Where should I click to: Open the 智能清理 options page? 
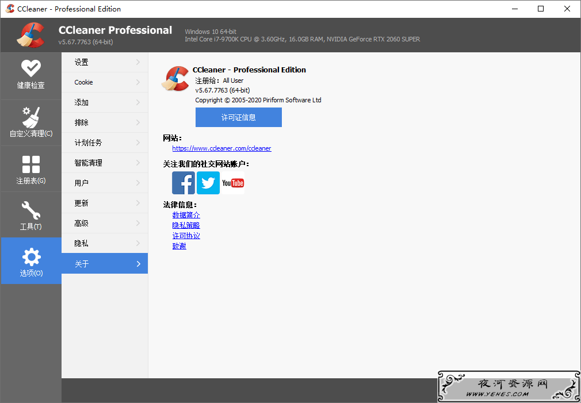coord(105,163)
